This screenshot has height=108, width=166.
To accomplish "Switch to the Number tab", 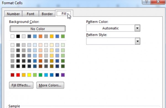I will [x=13, y=14].
